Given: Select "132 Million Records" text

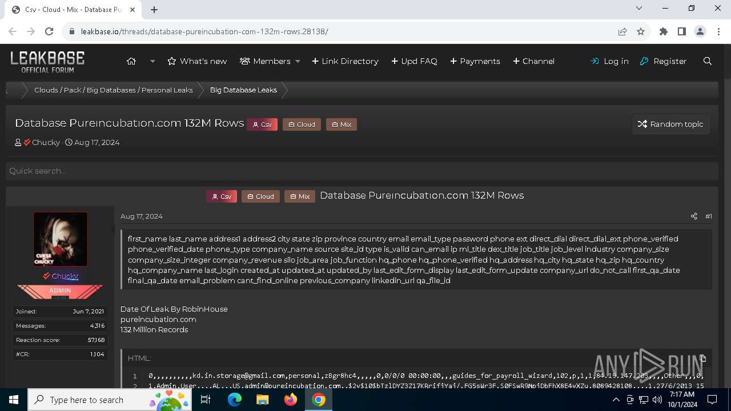Looking at the screenshot, I should pyautogui.click(x=154, y=329).
